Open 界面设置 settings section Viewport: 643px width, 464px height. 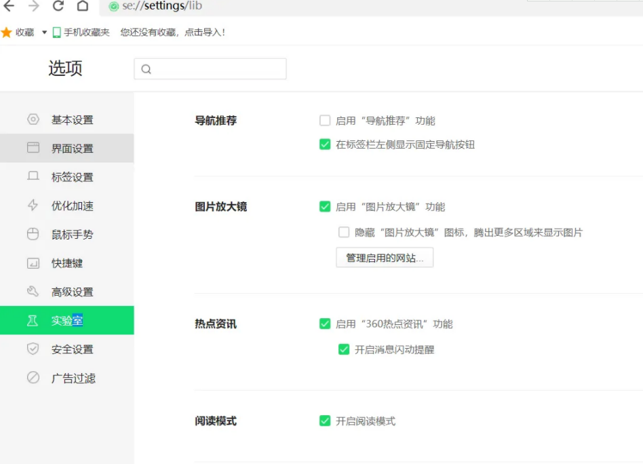pyautogui.click(x=72, y=149)
